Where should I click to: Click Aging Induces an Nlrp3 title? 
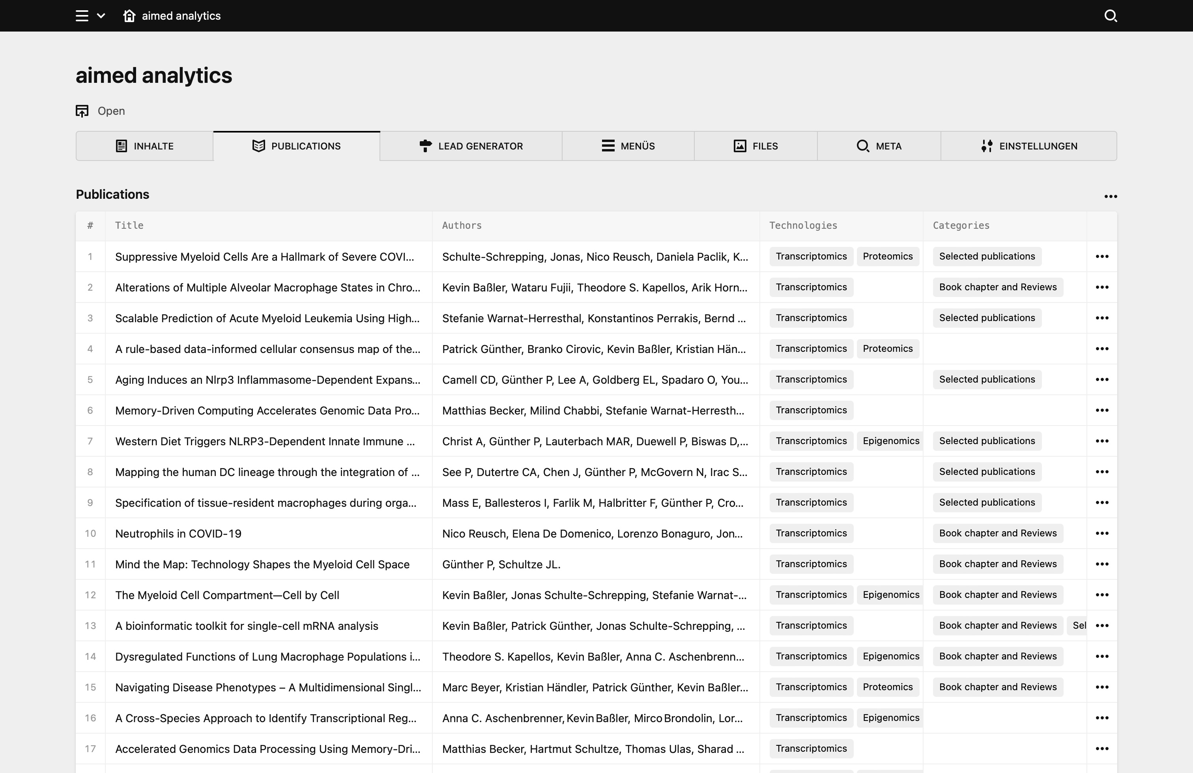click(x=267, y=380)
